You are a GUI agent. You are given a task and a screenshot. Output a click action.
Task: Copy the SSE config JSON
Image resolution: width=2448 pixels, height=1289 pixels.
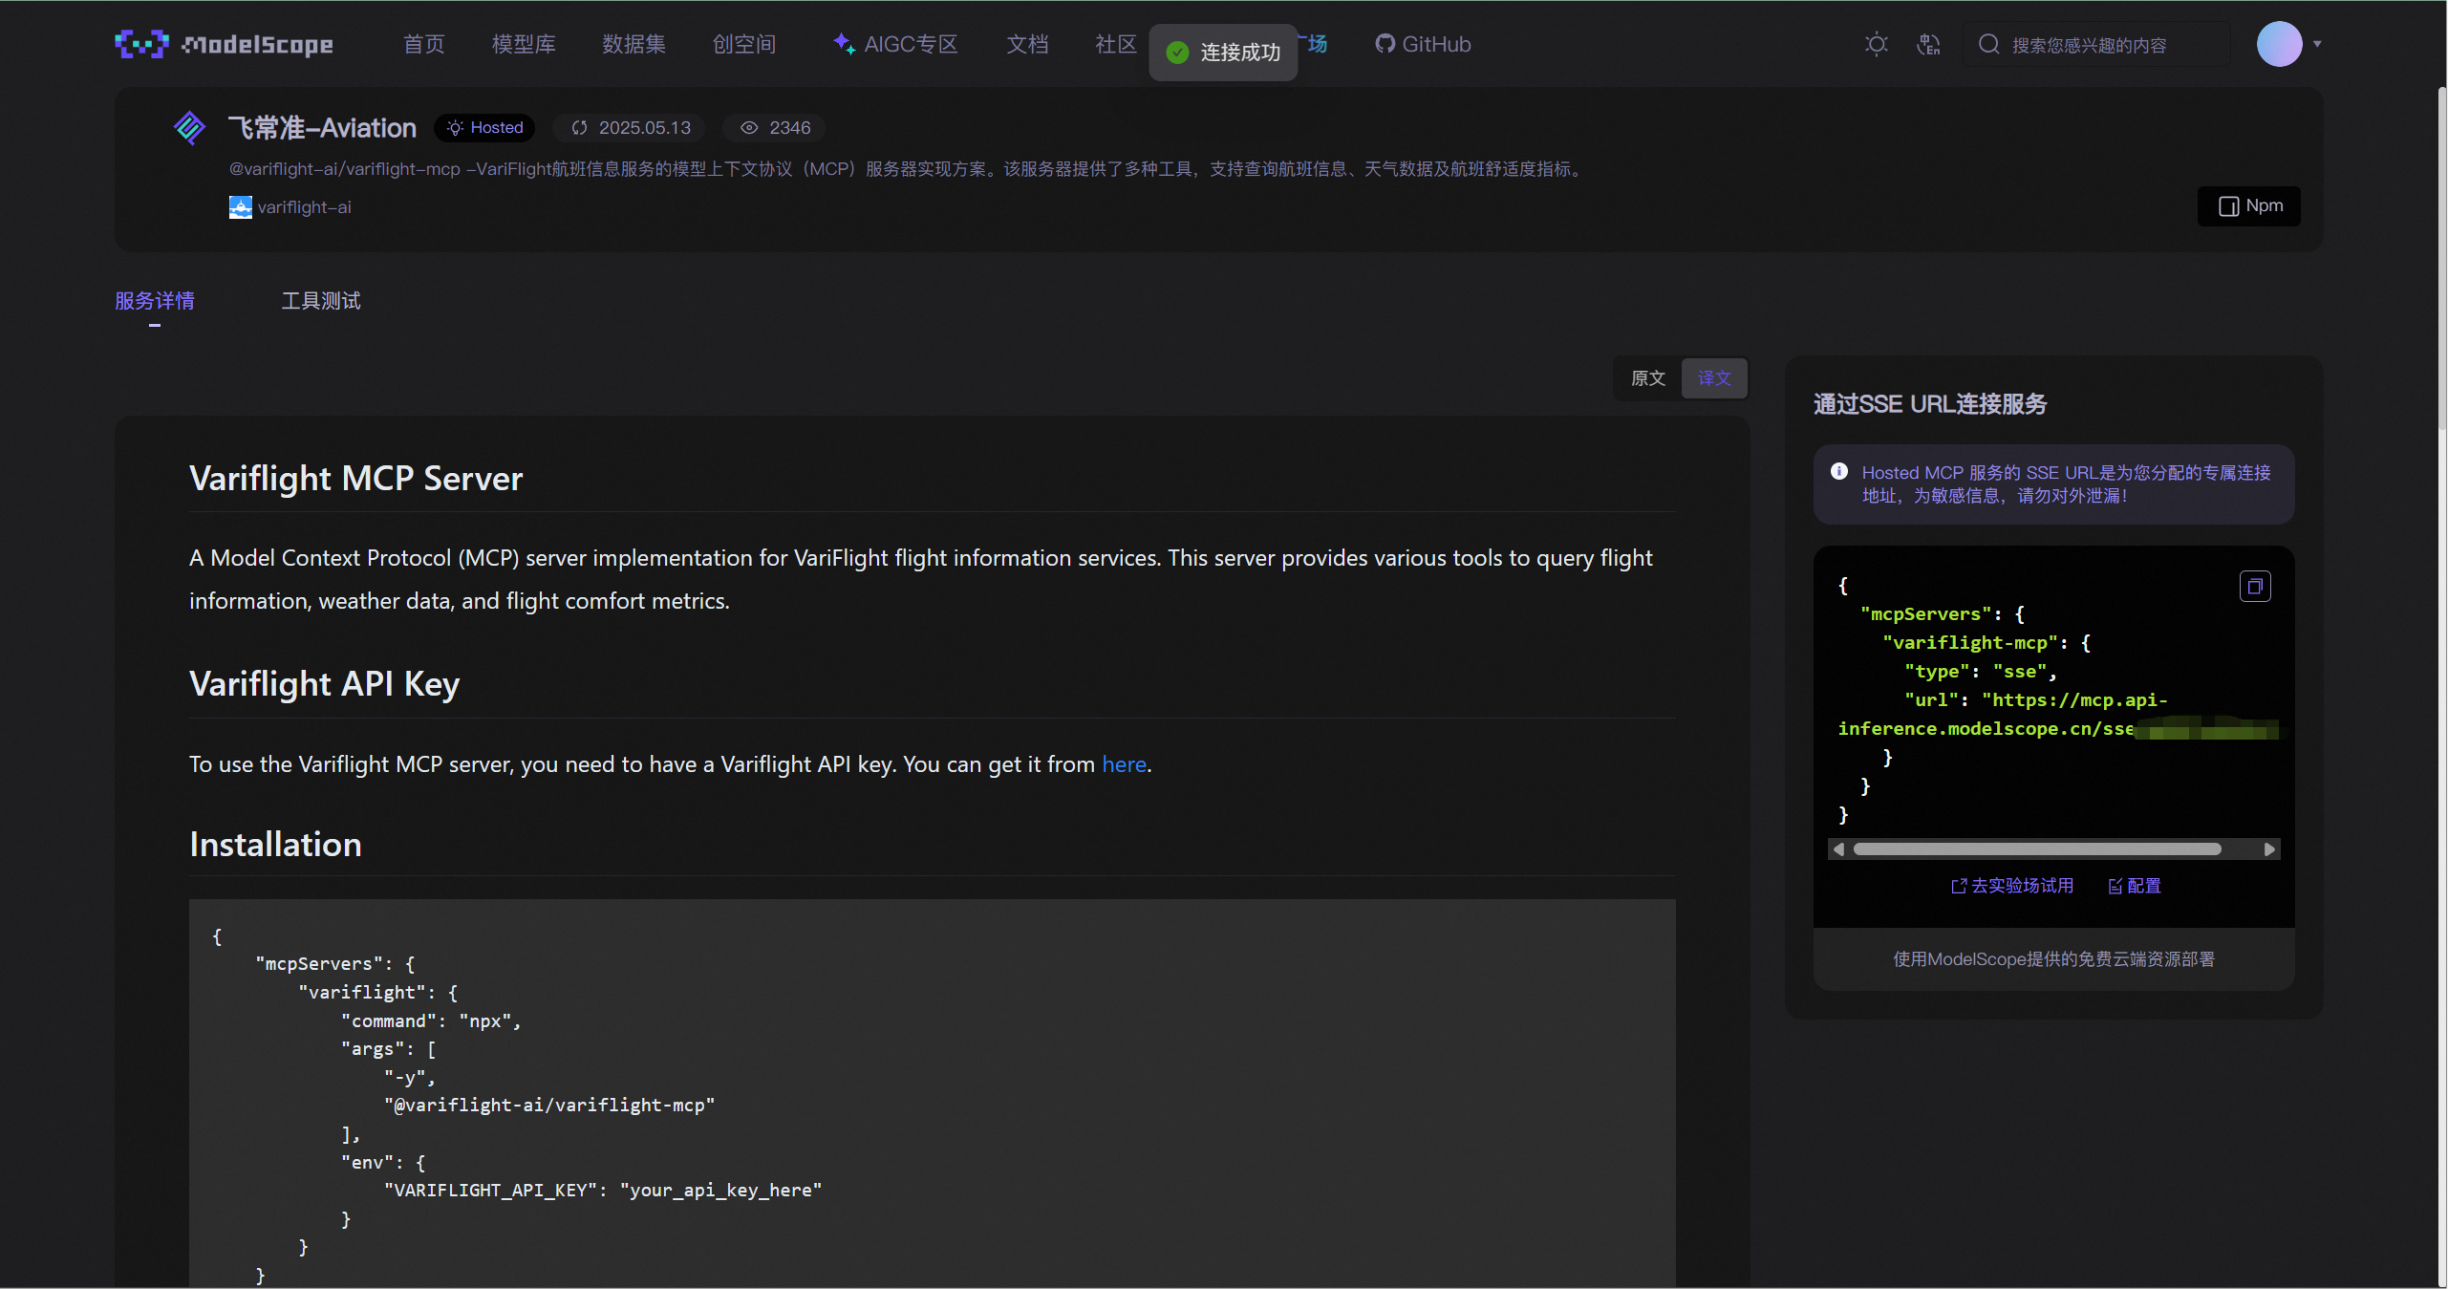click(x=2255, y=586)
